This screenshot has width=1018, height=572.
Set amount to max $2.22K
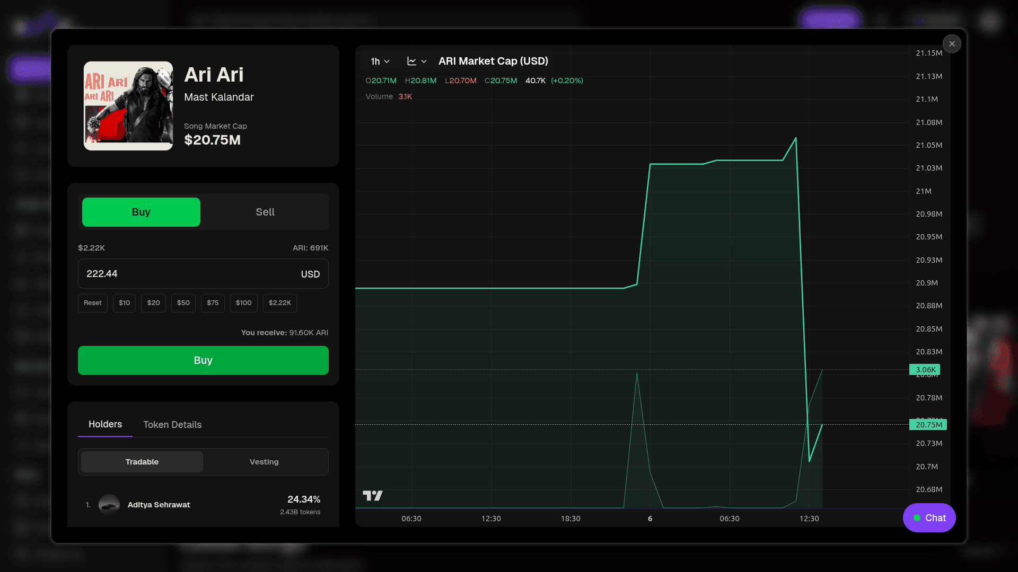[280, 303]
